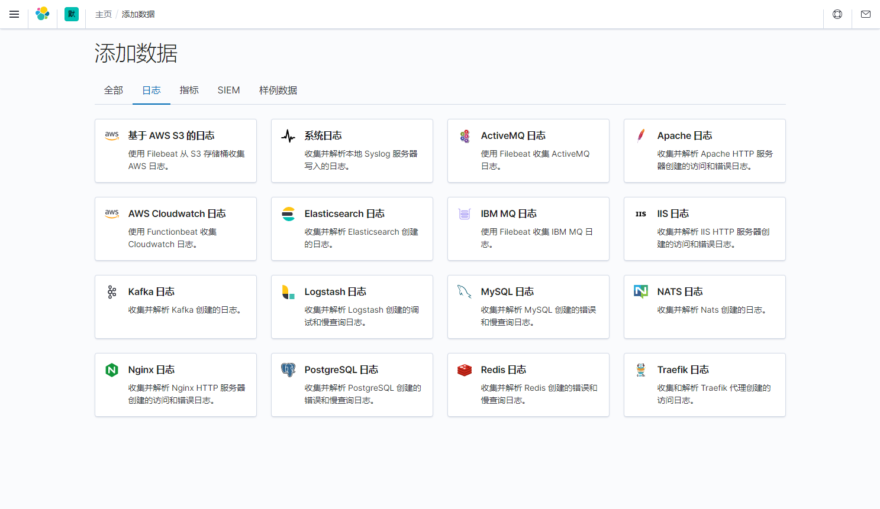Open the 默 space avatar icon
880x509 pixels.
tap(71, 14)
